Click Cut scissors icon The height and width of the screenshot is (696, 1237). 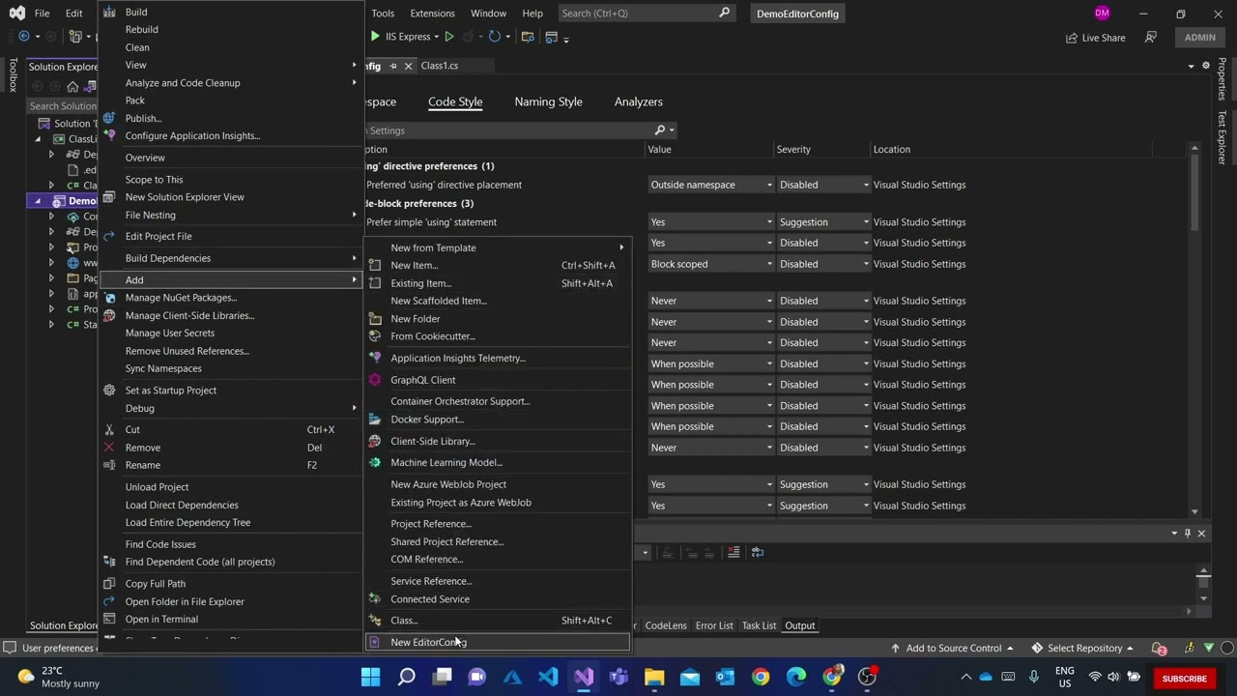109,430
